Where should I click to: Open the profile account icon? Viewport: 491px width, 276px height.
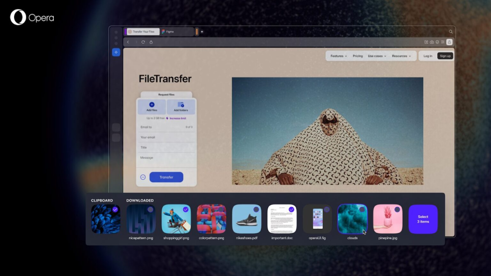click(x=449, y=42)
